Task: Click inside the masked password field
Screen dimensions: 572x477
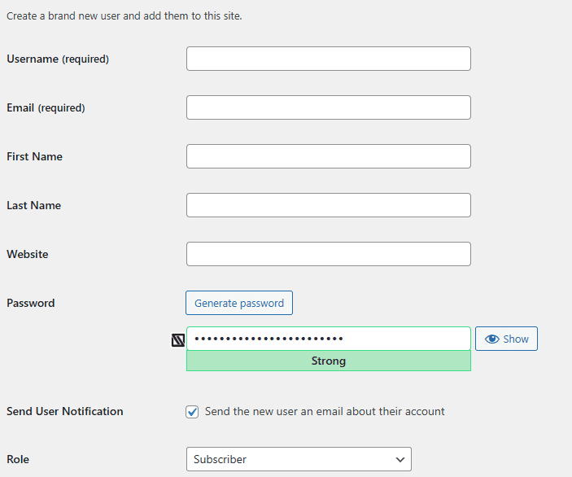Action: tap(328, 339)
